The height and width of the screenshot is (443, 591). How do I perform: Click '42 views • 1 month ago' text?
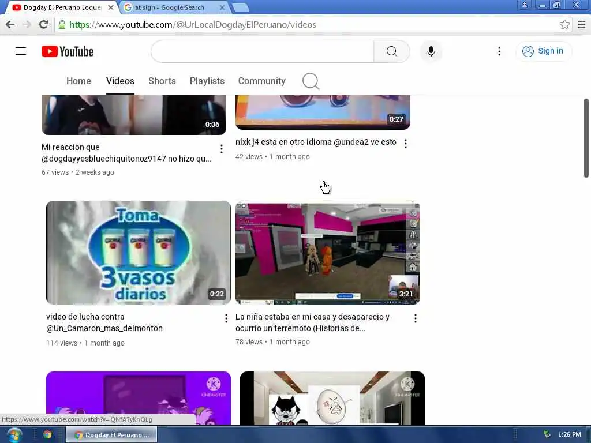tap(272, 157)
